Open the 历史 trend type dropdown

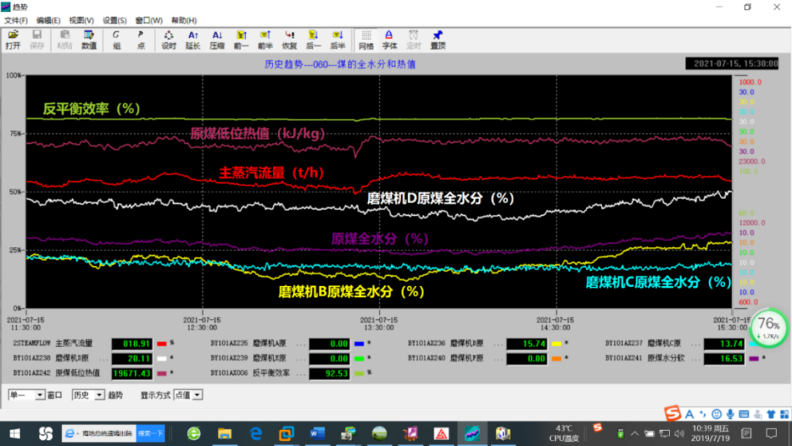coord(99,395)
